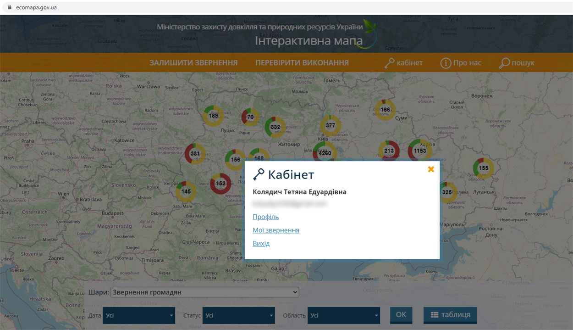Click the map cluster marker 4260
The height and width of the screenshot is (330, 573).
click(325, 152)
